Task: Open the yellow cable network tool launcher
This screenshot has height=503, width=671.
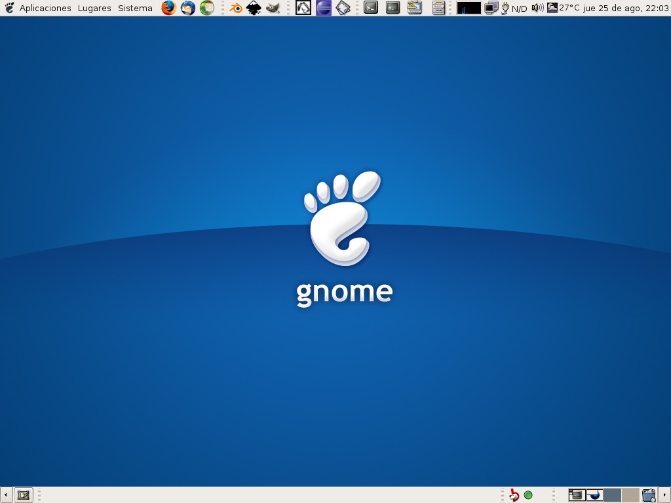Action: 414,7
